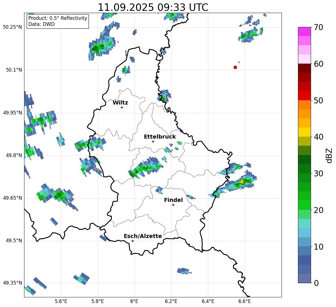Click the Esch/Alzette station cross marker
This screenshot has height=307, width=336.
pos(133,241)
